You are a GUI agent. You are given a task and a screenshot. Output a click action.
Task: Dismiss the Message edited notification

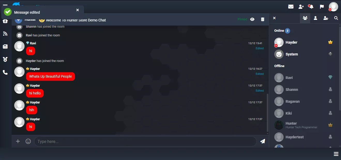tap(78, 10)
